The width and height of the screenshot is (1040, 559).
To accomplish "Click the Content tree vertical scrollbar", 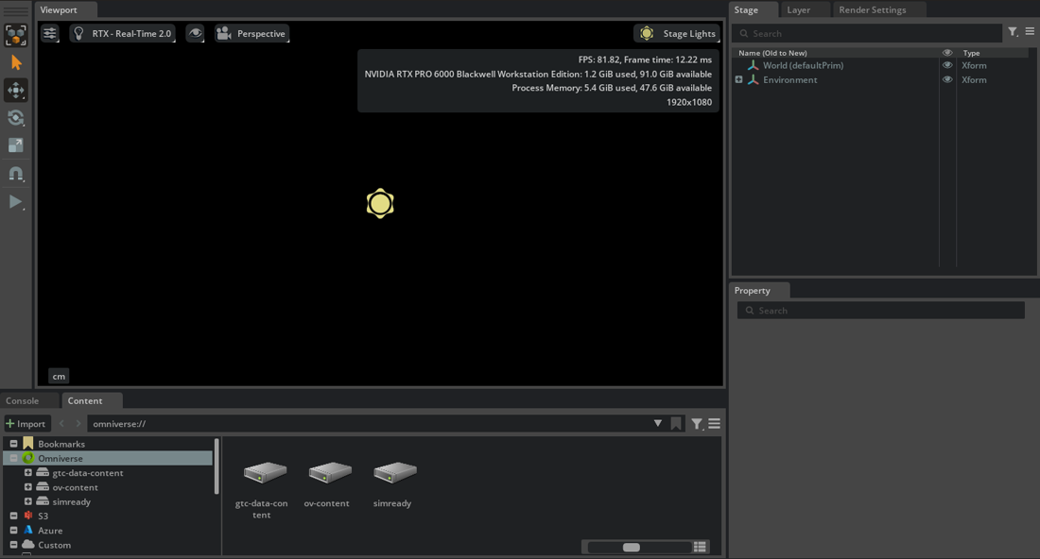I will [217, 466].
